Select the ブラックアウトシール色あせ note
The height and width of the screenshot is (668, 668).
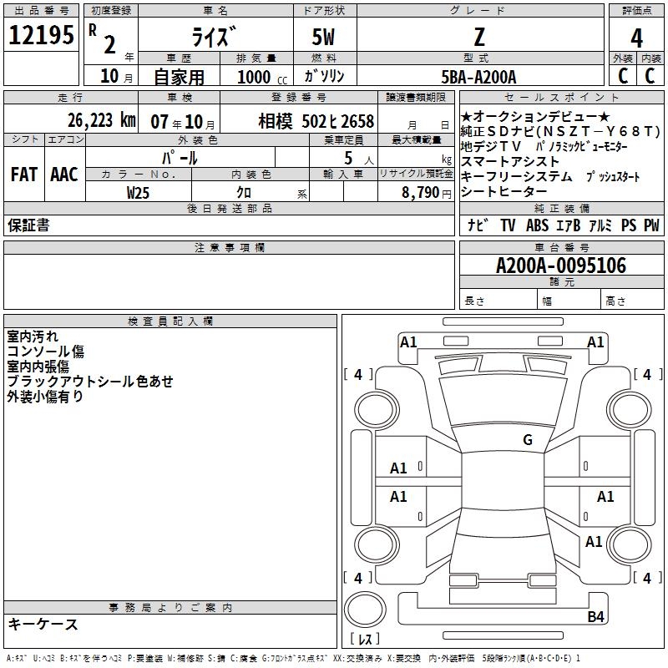(90, 382)
